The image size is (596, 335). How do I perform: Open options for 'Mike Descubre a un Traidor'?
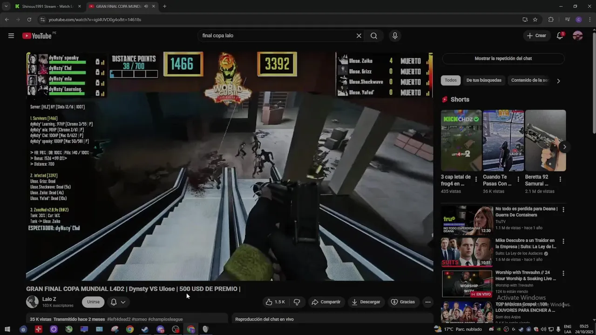point(563,241)
